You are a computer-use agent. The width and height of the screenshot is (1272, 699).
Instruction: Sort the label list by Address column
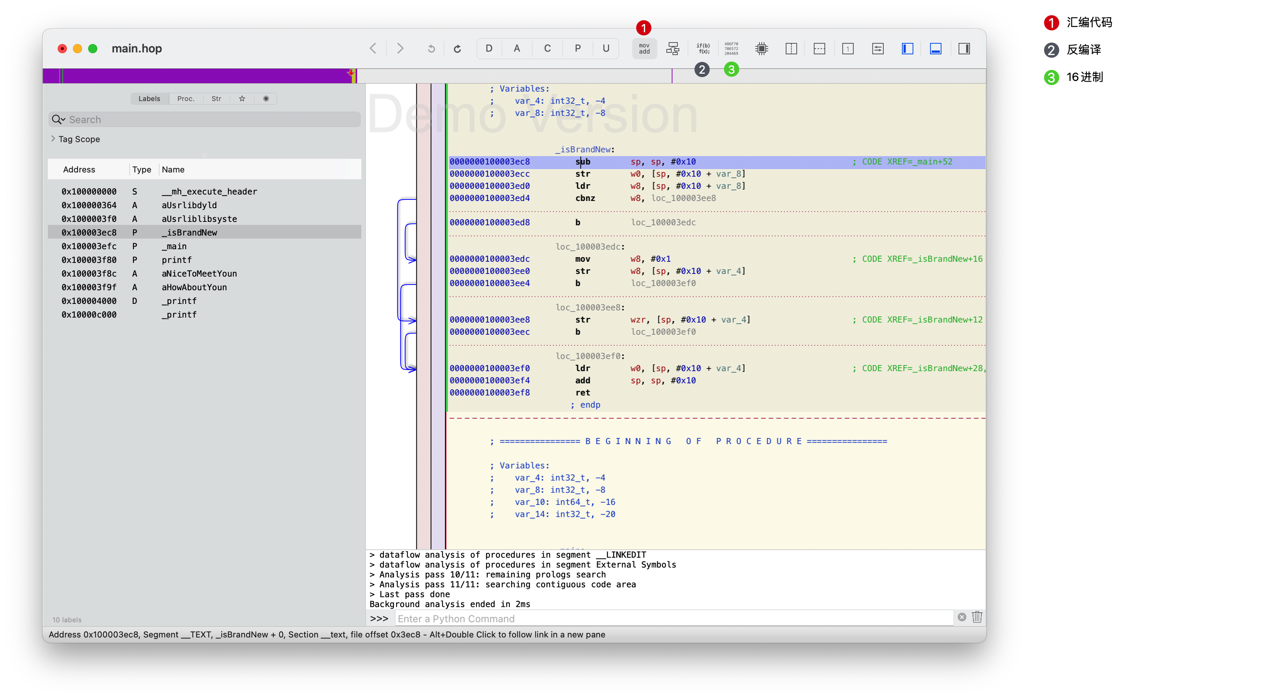(79, 169)
